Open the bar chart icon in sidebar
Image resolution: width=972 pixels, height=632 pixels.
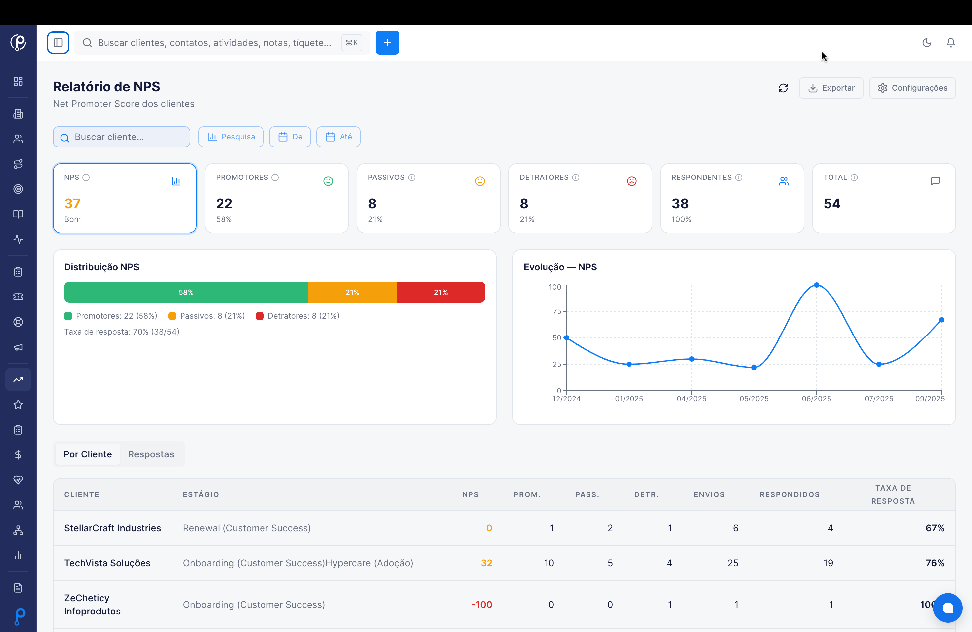point(18,555)
